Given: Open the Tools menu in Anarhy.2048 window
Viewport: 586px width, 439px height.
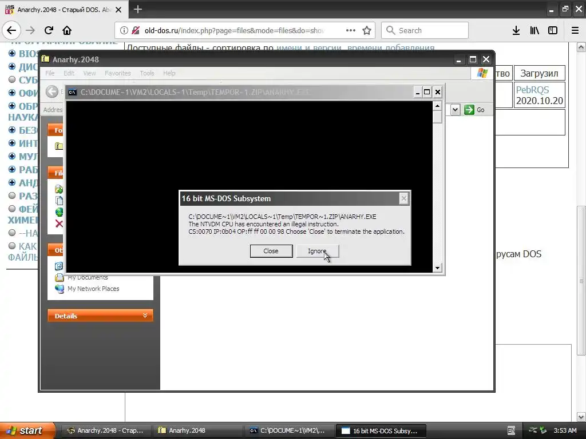Looking at the screenshot, I should click(147, 73).
